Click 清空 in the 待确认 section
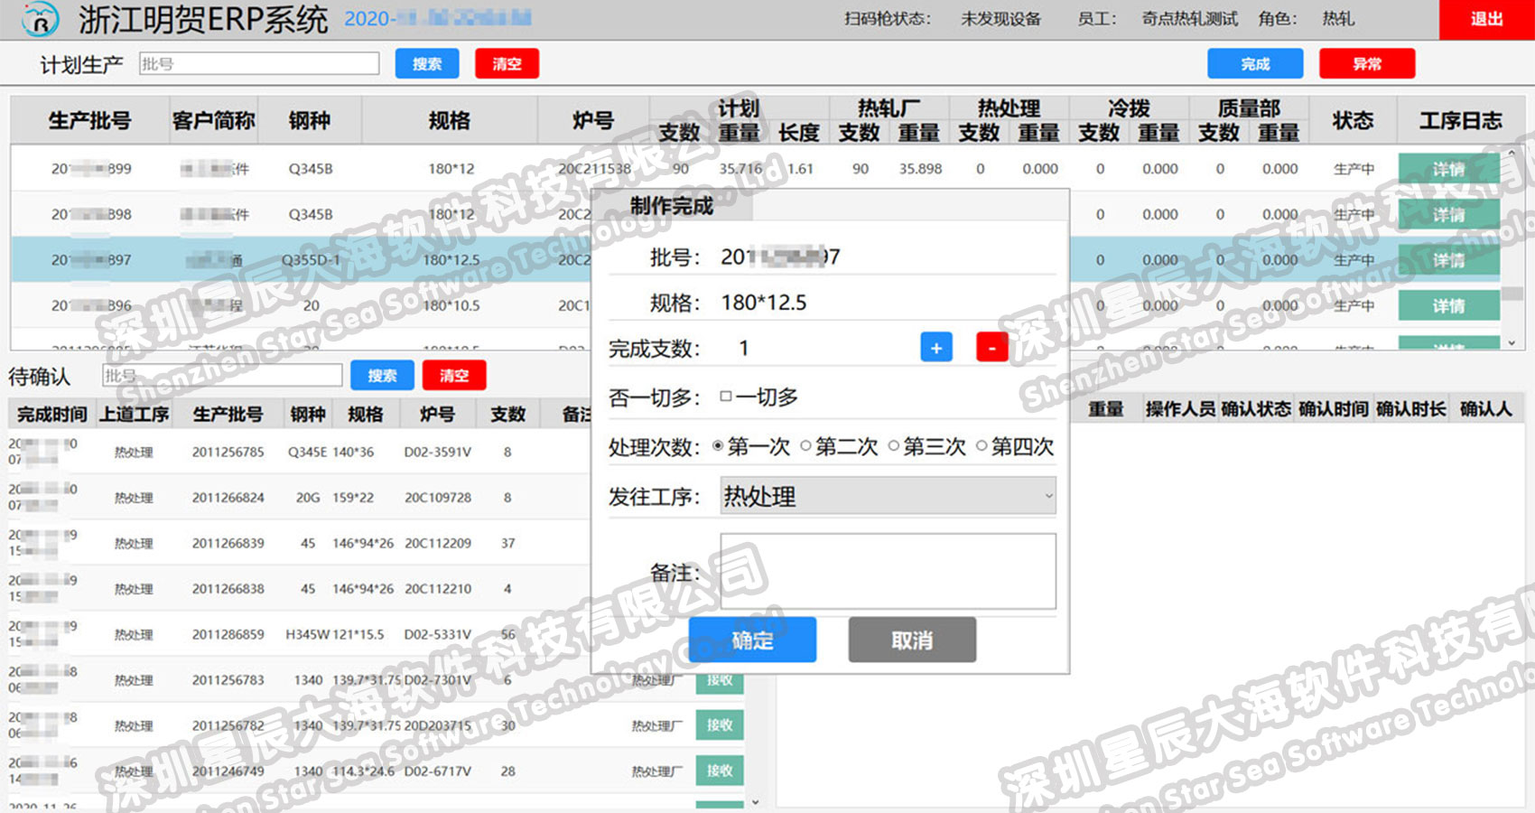Image resolution: width=1535 pixels, height=813 pixels. (454, 376)
